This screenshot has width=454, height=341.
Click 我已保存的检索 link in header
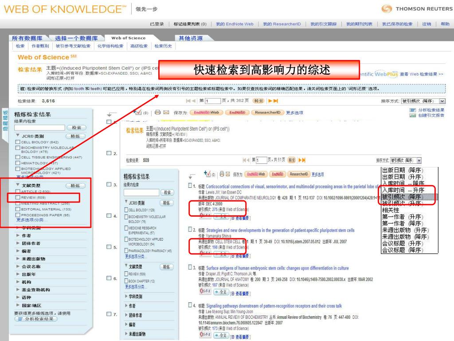(x=397, y=24)
